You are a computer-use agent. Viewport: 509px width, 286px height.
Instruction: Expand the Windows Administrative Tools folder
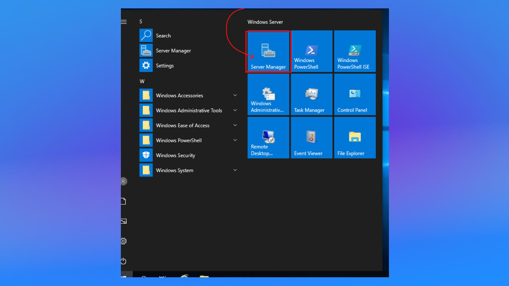189,110
